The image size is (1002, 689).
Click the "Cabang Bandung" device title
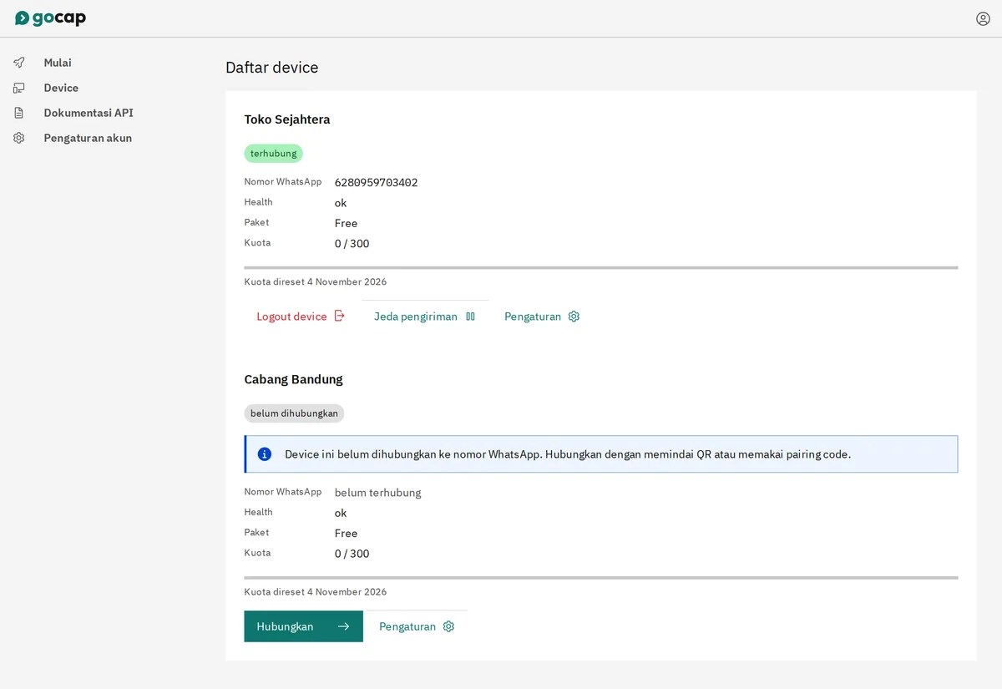(x=293, y=379)
